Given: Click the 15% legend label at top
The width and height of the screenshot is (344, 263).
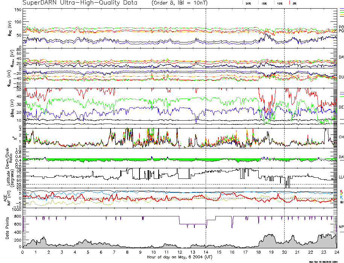Looking at the screenshot, I should pos(264,3).
